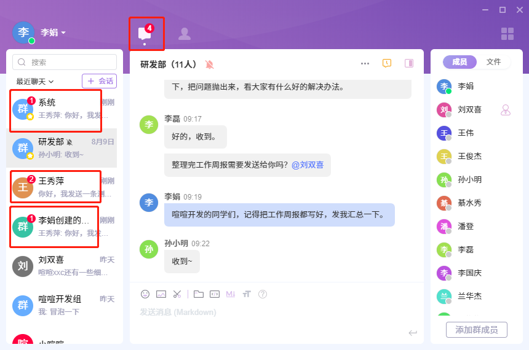The width and height of the screenshot is (529, 350).
Task: Select the 成员 tab
Action: coord(459,62)
